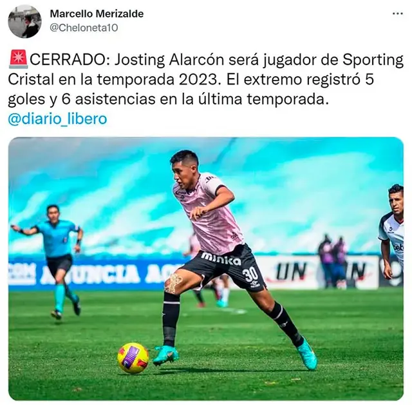The width and height of the screenshot is (412, 405).
Task: Click the minka sponsor logo on shorts
Action: point(221,258)
